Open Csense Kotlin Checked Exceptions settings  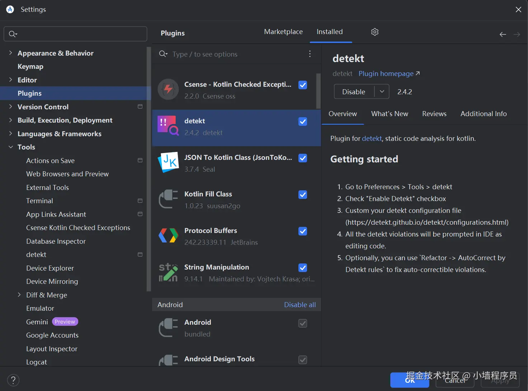(78, 228)
